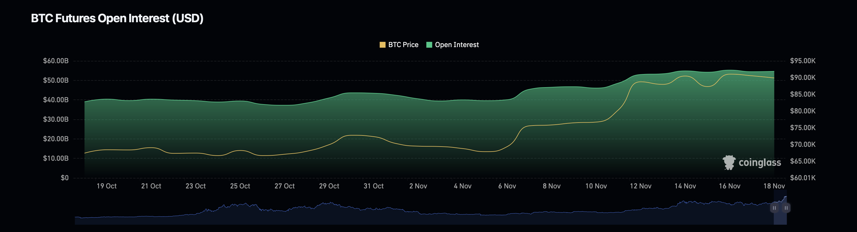Viewport: 857px width, 232px height.
Task: Click the 18 Nov date label
Action: pyautogui.click(x=774, y=186)
